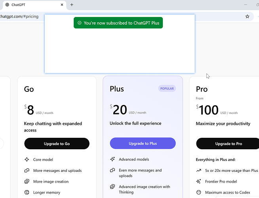The height and width of the screenshot is (198, 259).
Task: Click Upgrade to Plus button
Action: tap(143, 143)
